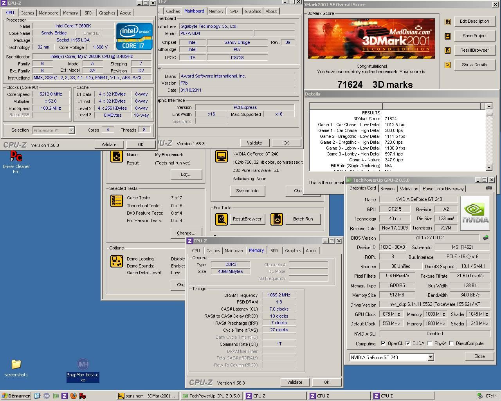Viewport: 501px width, 401px height.
Task: Click the taskbar clock showing 07:44
Action: tap(491, 396)
